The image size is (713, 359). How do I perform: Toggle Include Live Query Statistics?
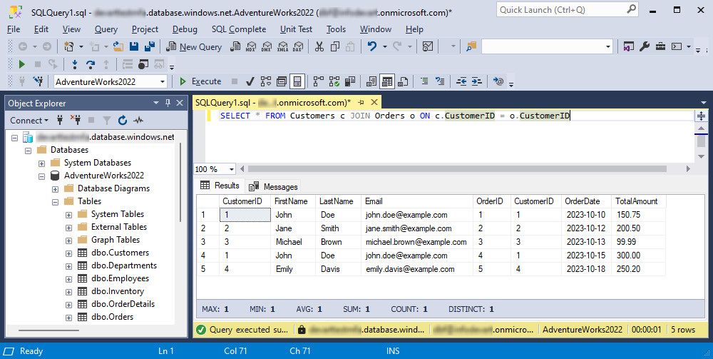tap(334, 81)
